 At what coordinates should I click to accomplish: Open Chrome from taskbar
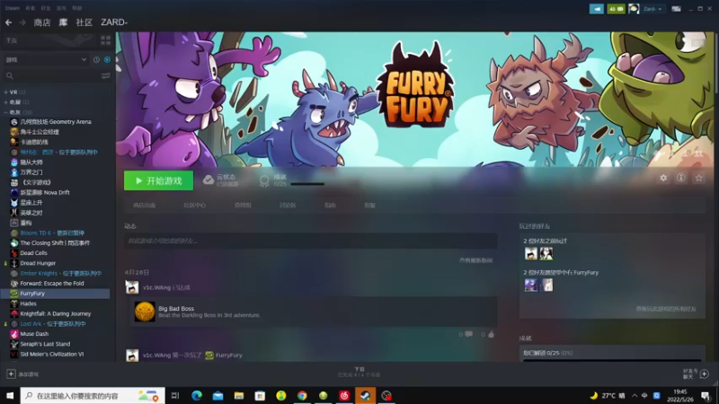pos(302,395)
